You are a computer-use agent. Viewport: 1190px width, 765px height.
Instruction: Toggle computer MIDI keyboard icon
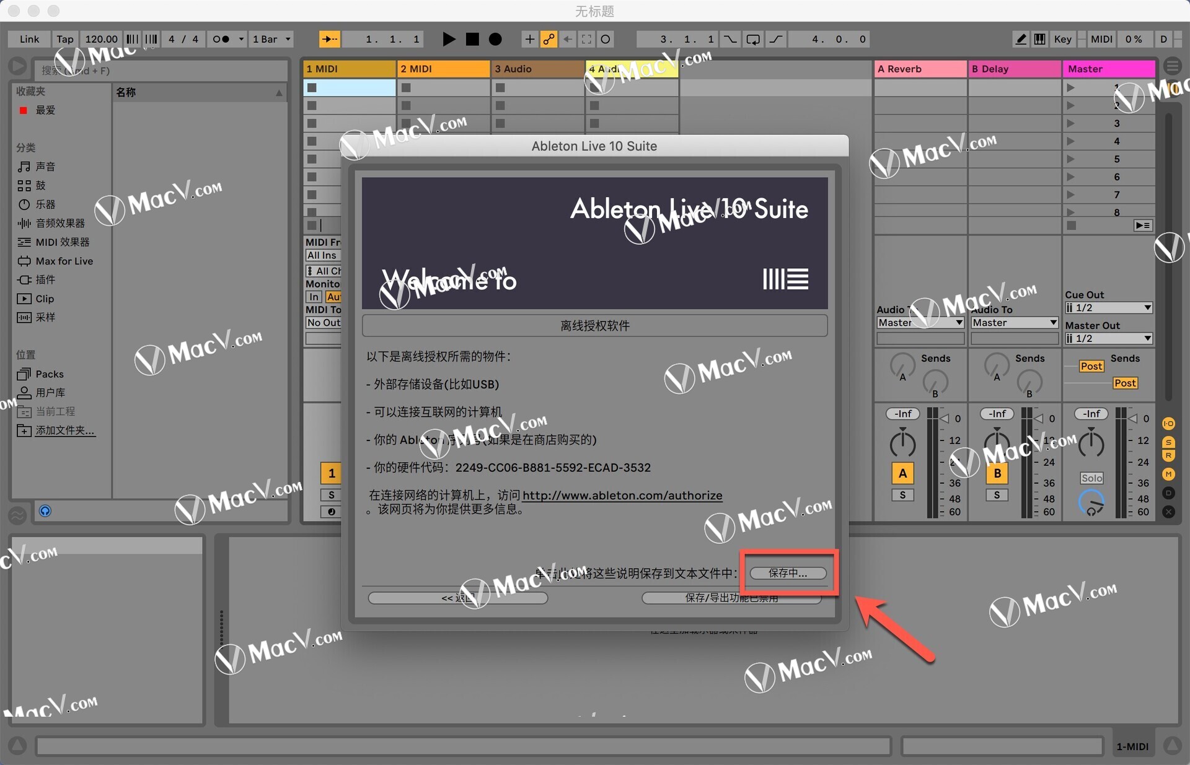pyautogui.click(x=1039, y=39)
